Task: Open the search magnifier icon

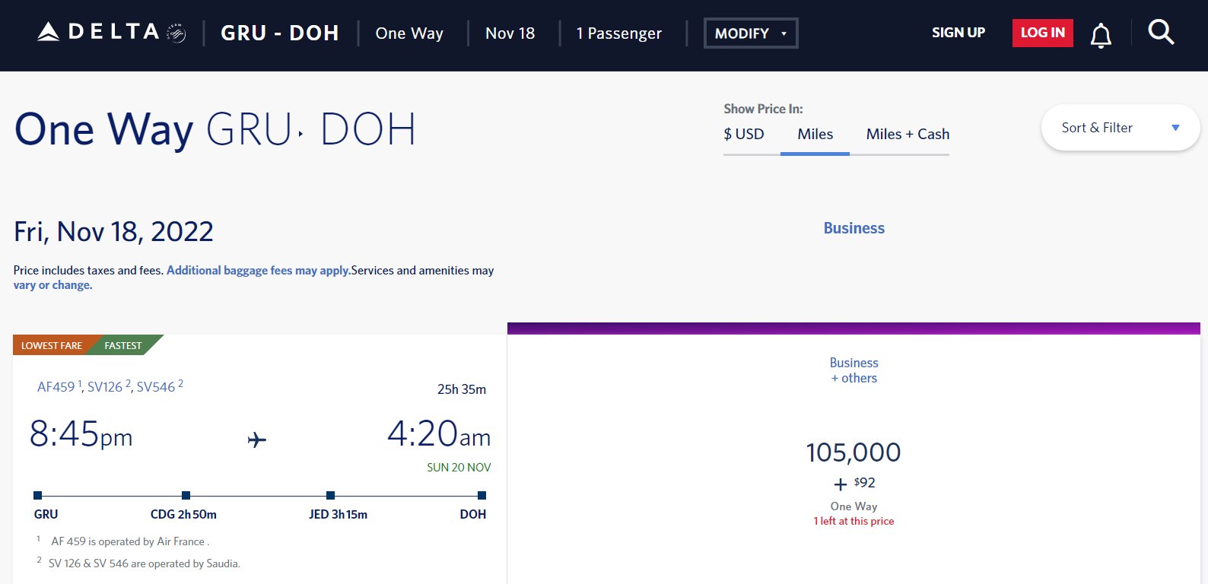Action: (x=1161, y=32)
